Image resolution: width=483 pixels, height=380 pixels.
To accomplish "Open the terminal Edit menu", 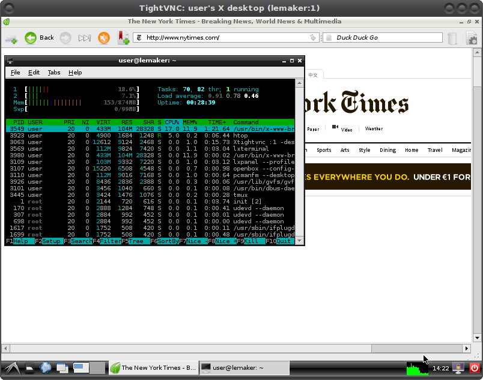I will tap(34, 73).
